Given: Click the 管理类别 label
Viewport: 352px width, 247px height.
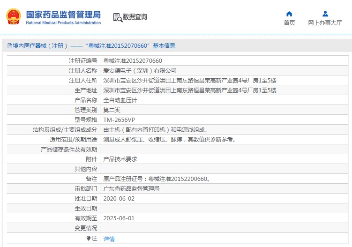Looking at the screenshot, I should tap(86, 110).
